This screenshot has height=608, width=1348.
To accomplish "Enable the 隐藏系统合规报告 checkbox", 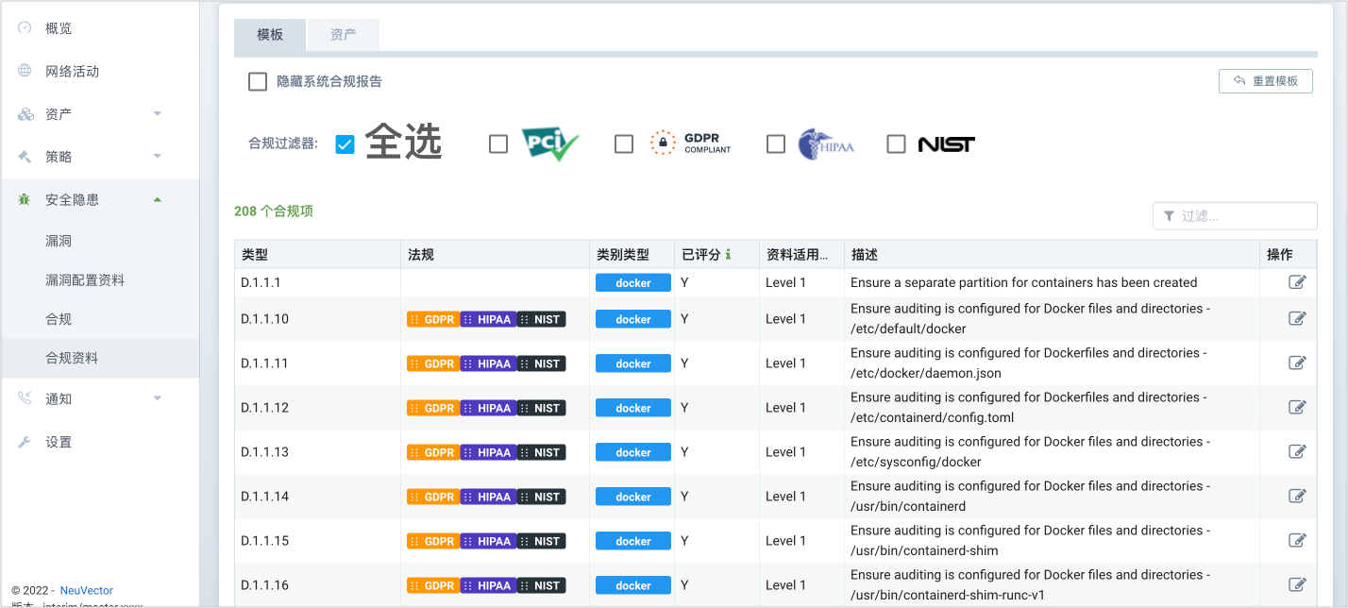I will coord(258,82).
